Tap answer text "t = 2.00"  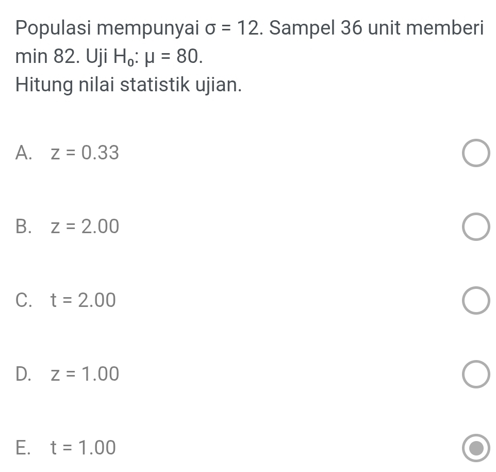tap(83, 300)
